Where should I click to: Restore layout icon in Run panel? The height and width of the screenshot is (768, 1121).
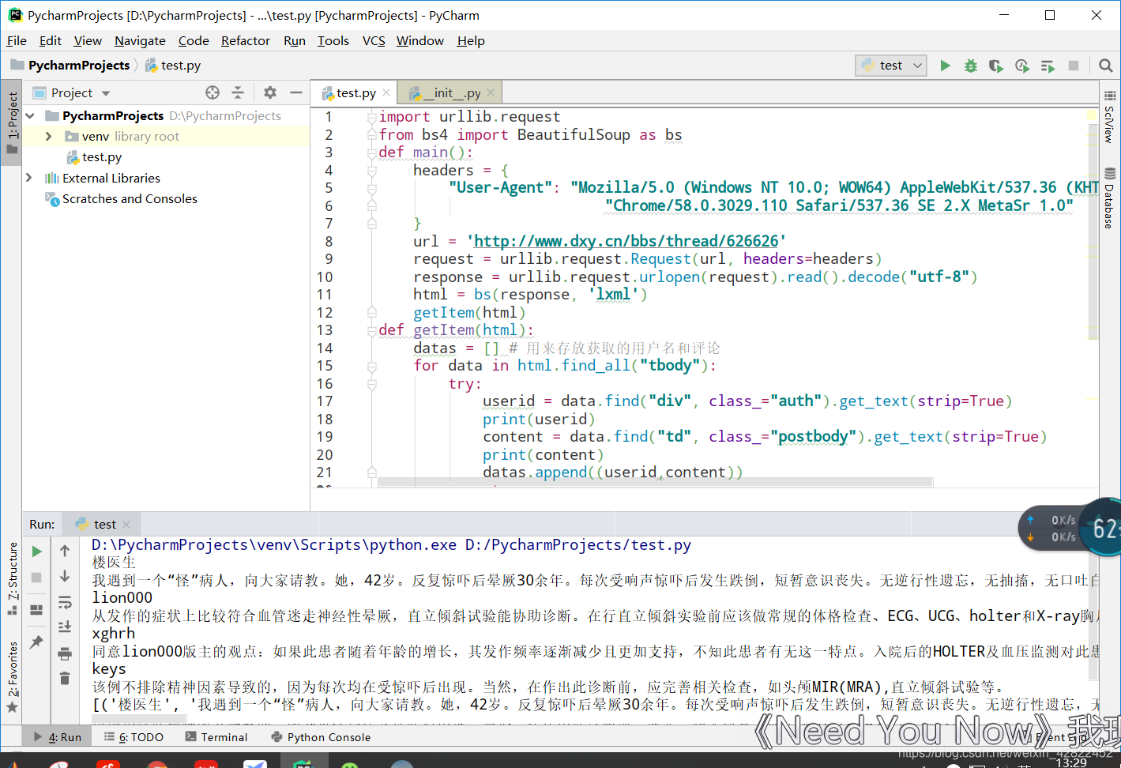coord(36,610)
